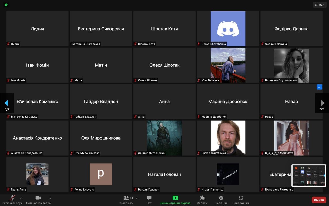Image resolution: width=329 pixels, height=206 pixels.
Task: Click the large name Лидия in its tile
Action: 37,29
